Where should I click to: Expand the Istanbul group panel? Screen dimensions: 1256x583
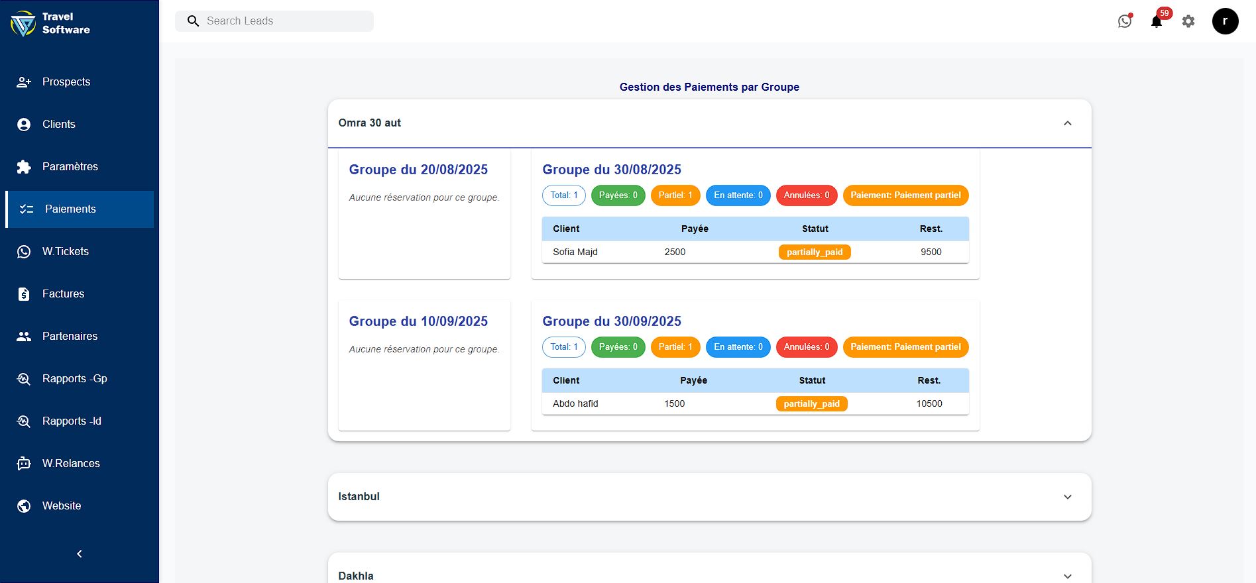(1067, 497)
